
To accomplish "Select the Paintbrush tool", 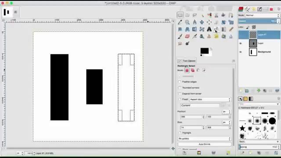I will point(180,36).
